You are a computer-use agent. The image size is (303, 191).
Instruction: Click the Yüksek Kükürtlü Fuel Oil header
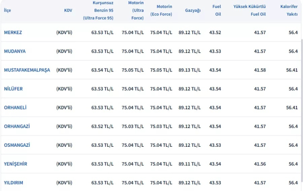click(x=249, y=10)
